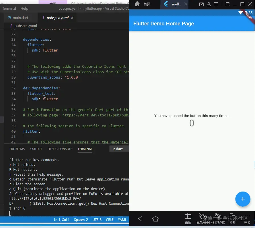This screenshot has width=255, height=228.
Task: Open the Help menu in VS Code
Action: click(24, 8)
